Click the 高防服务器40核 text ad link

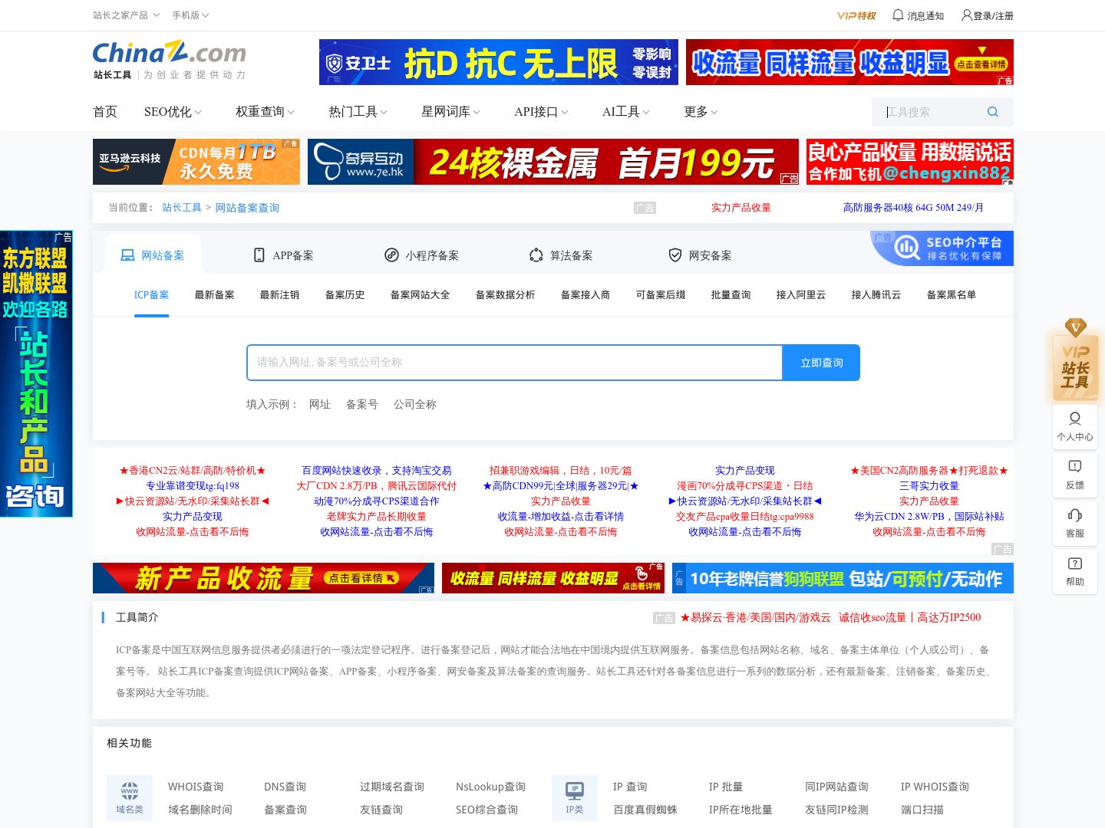click(913, 208)
